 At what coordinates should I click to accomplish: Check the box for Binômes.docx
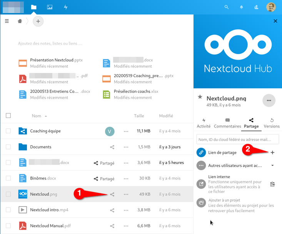(8, 178)
